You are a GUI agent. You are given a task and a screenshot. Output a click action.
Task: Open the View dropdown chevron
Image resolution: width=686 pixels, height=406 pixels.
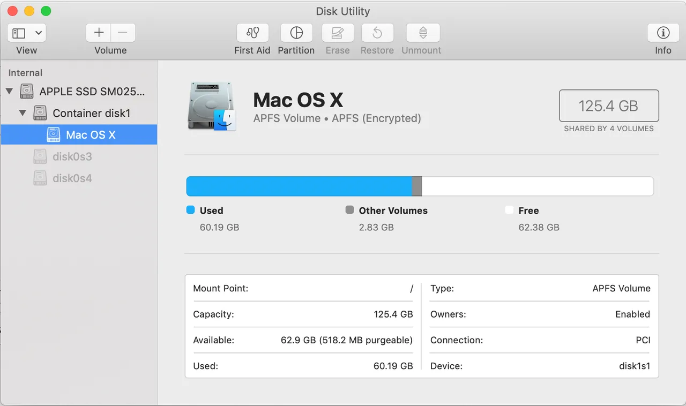point(39,33)
